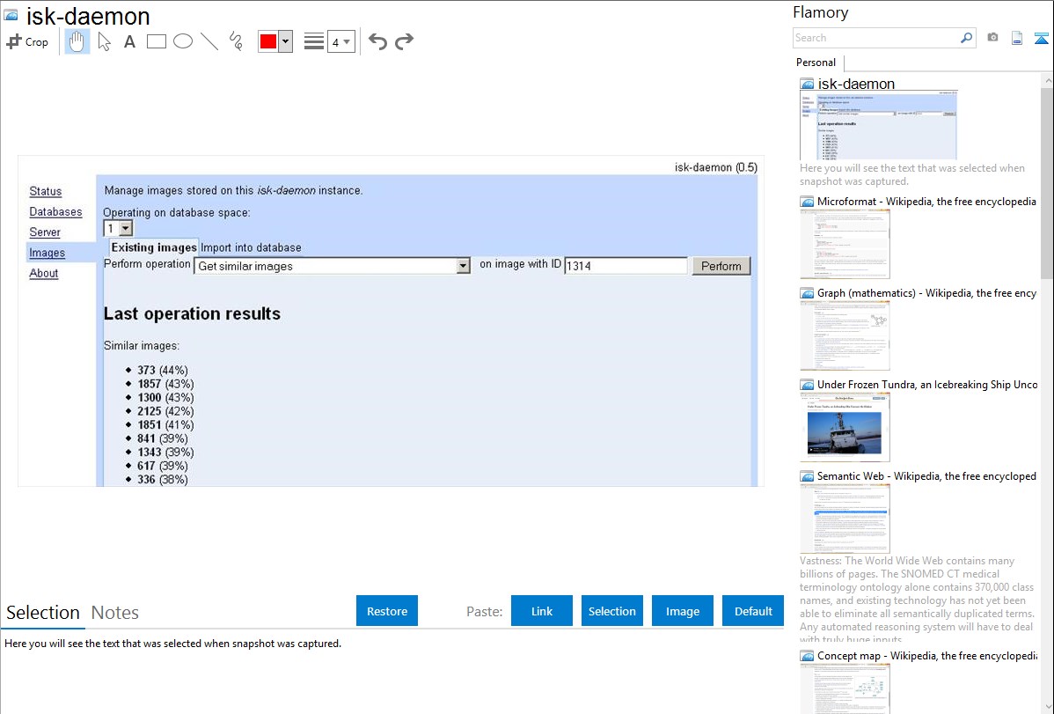The image size is (1054, 714).
Task: Redo the last edit
Action: pos(404,41)
